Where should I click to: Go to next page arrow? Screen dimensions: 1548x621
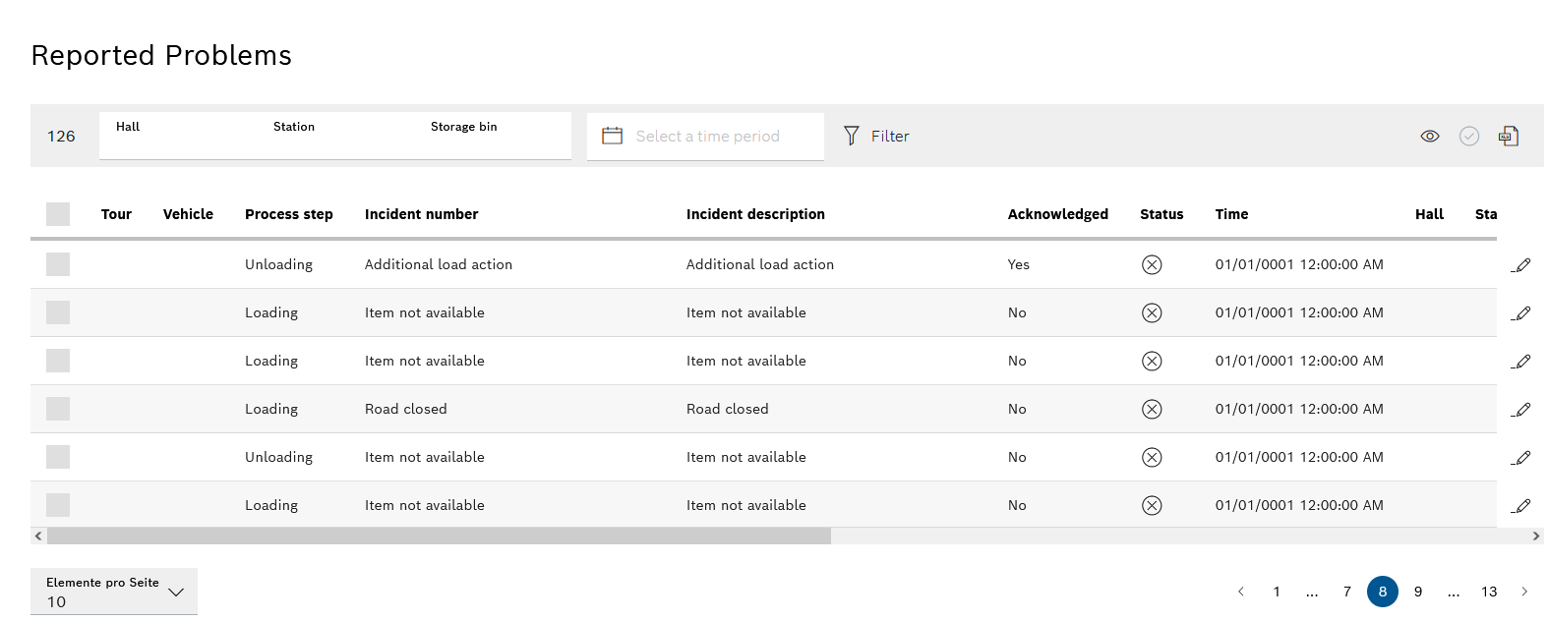pyautogui.click(x=1524, y=592)
